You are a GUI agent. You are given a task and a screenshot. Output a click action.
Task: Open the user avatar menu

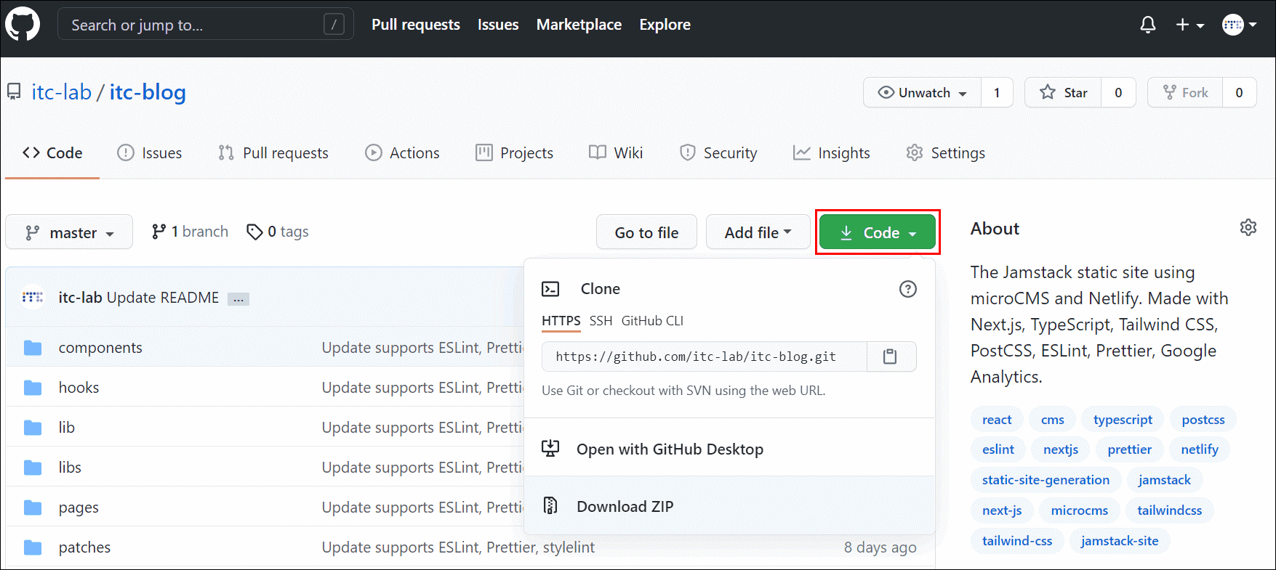click(1240, 25)
